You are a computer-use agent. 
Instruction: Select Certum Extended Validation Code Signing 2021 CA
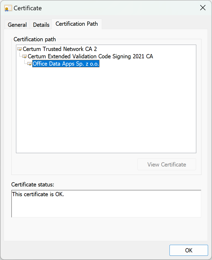[91, 56]
